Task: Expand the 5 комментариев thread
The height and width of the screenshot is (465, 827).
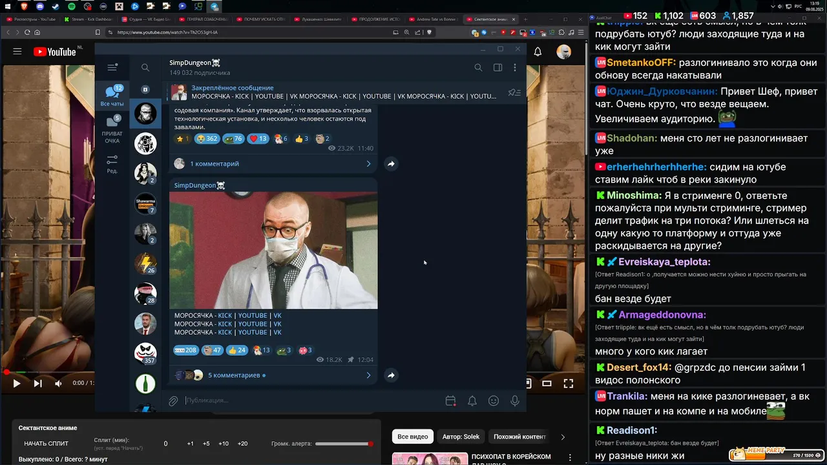Action: coord(273,375)
